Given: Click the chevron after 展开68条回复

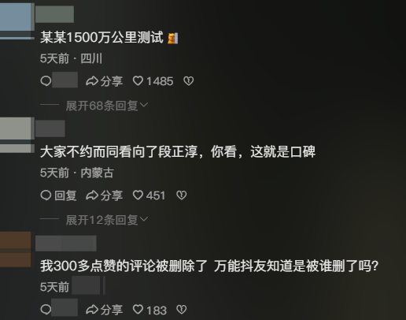Looking at the screenshot, I should [x=144, y=105].
